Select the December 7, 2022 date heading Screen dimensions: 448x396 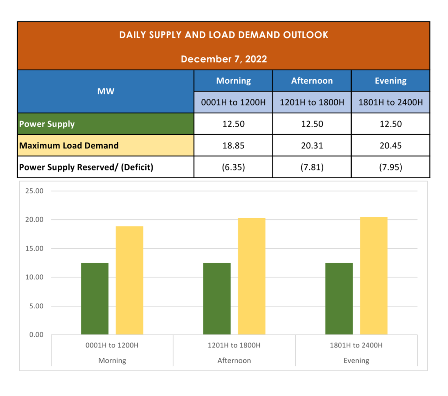(x=224, y=59)
